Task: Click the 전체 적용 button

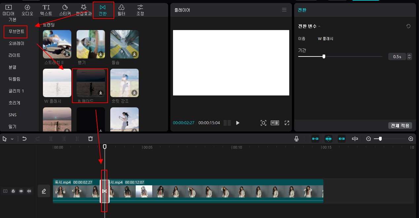Action: (400, 126)
